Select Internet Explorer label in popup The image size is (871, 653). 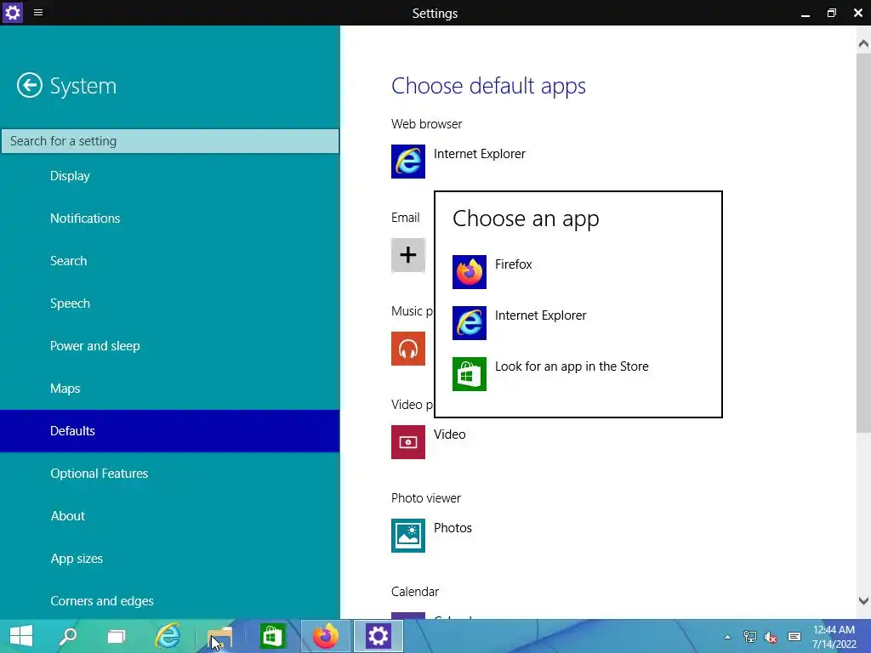coord(540,315)
